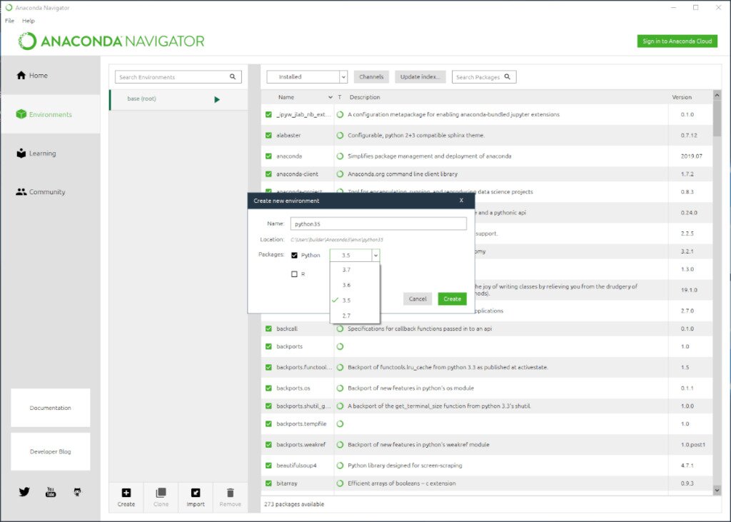Screen dimensions: 731x522
Task: Open the Python version dropdown arrow
Action: [x=377, y=255]
